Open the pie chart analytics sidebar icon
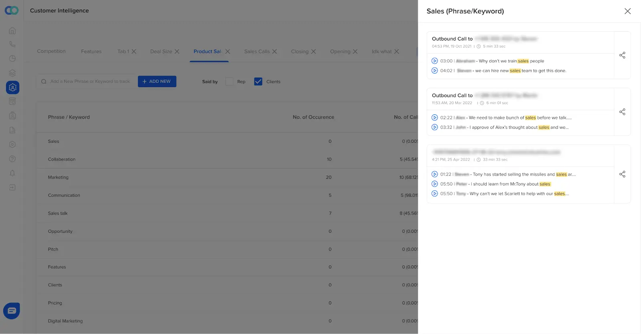 pyautogui.click(x=12, y=58)
